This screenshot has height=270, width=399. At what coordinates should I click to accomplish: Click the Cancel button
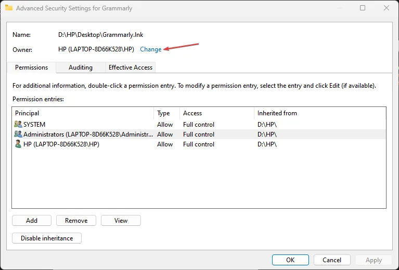tap(332, 260)
